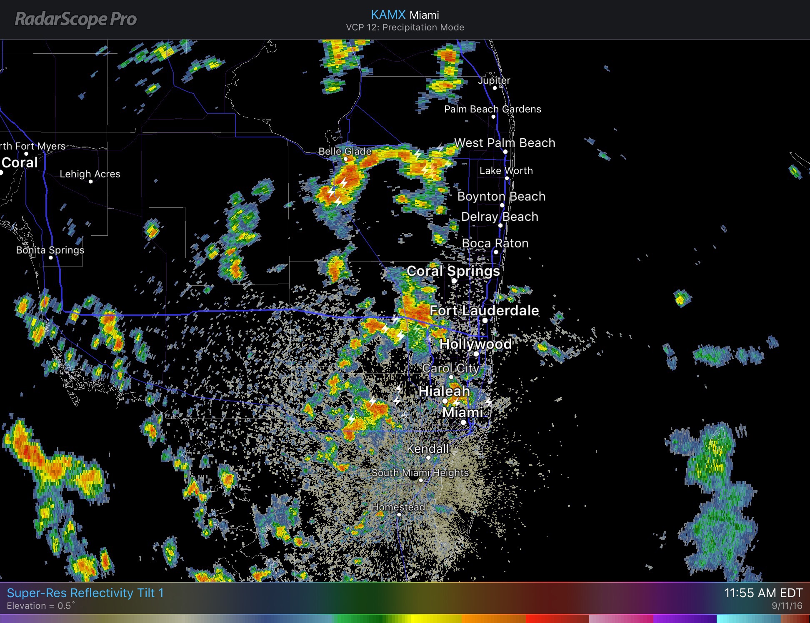Open the KAMX Miami radar station selector
Screen dimensions: 810x623
point(405,15)
